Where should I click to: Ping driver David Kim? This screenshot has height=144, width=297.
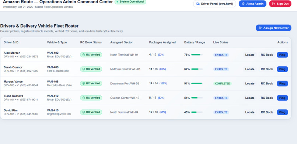[x=282, y=112]
